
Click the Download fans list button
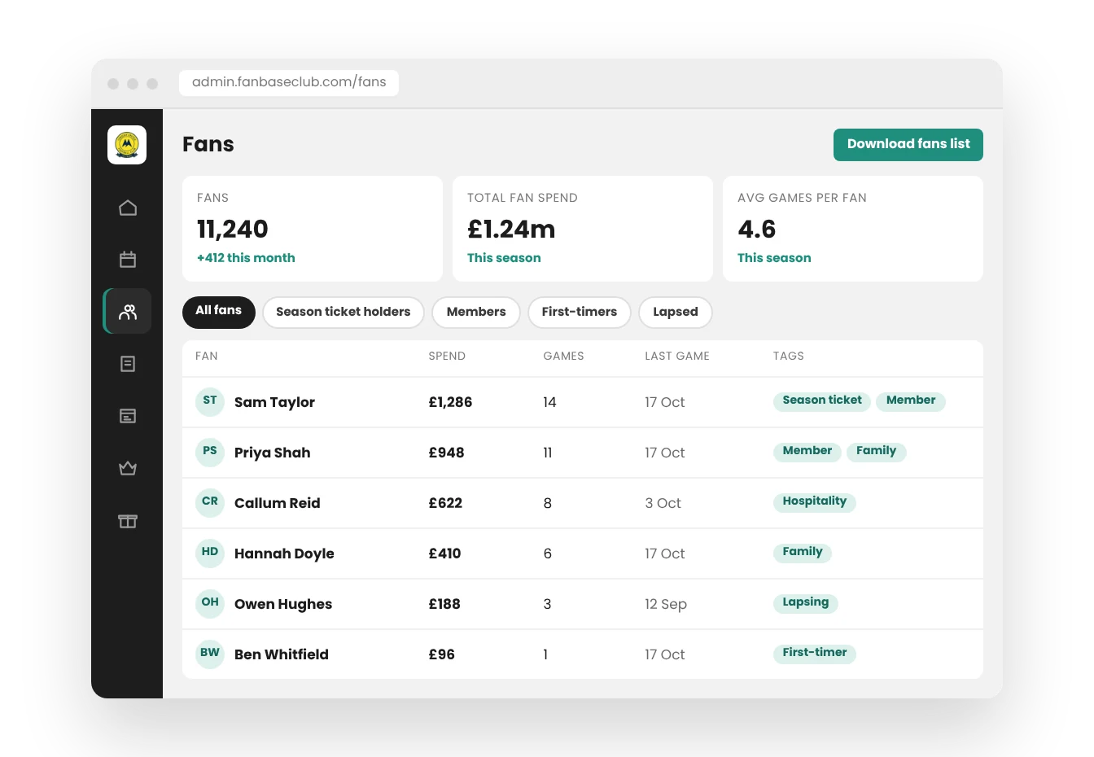pyautogui.click(x=908, y=145)
